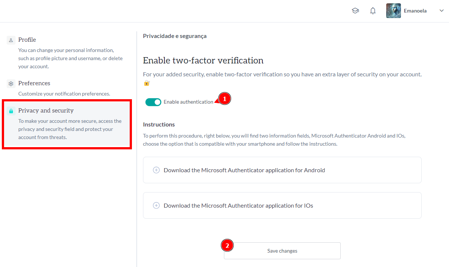This screenshot has height=267, width=449.
Task: Open the notification bell icon
Action: [373, 11]
